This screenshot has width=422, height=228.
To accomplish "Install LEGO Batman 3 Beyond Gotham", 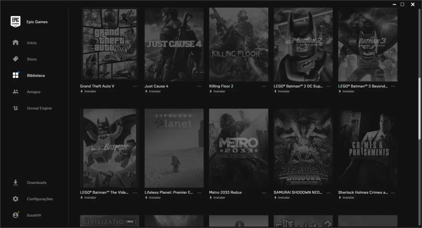I will tap(346, 91).
